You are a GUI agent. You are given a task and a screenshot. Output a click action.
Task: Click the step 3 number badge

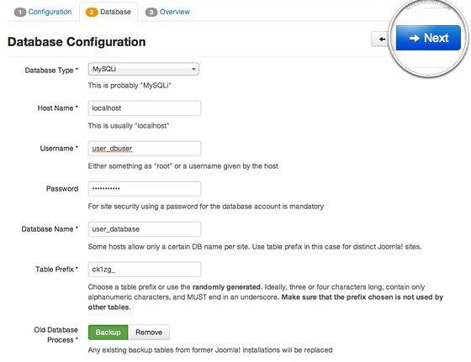click(151, 13)
